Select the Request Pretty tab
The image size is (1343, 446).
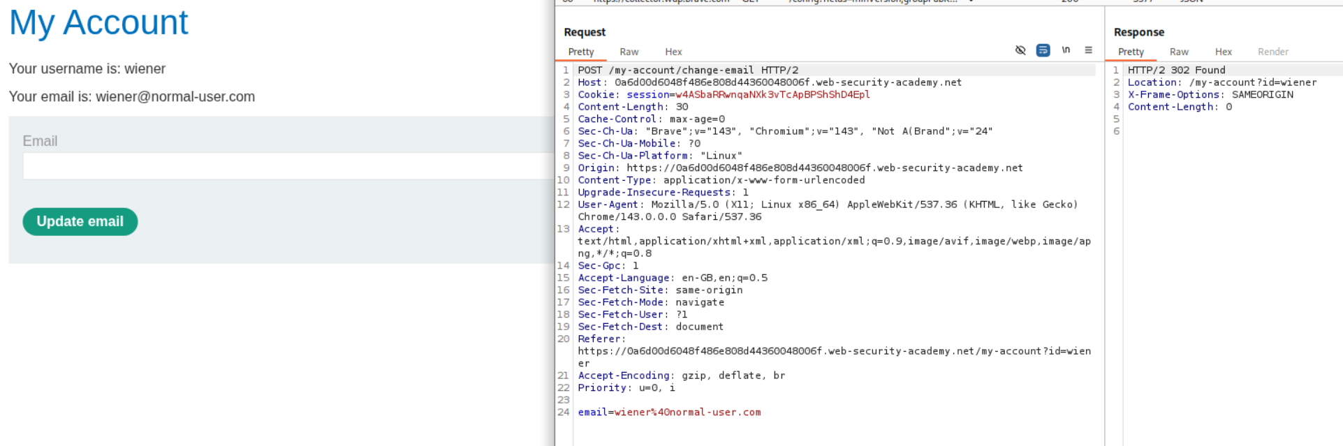tap(580, 52)
